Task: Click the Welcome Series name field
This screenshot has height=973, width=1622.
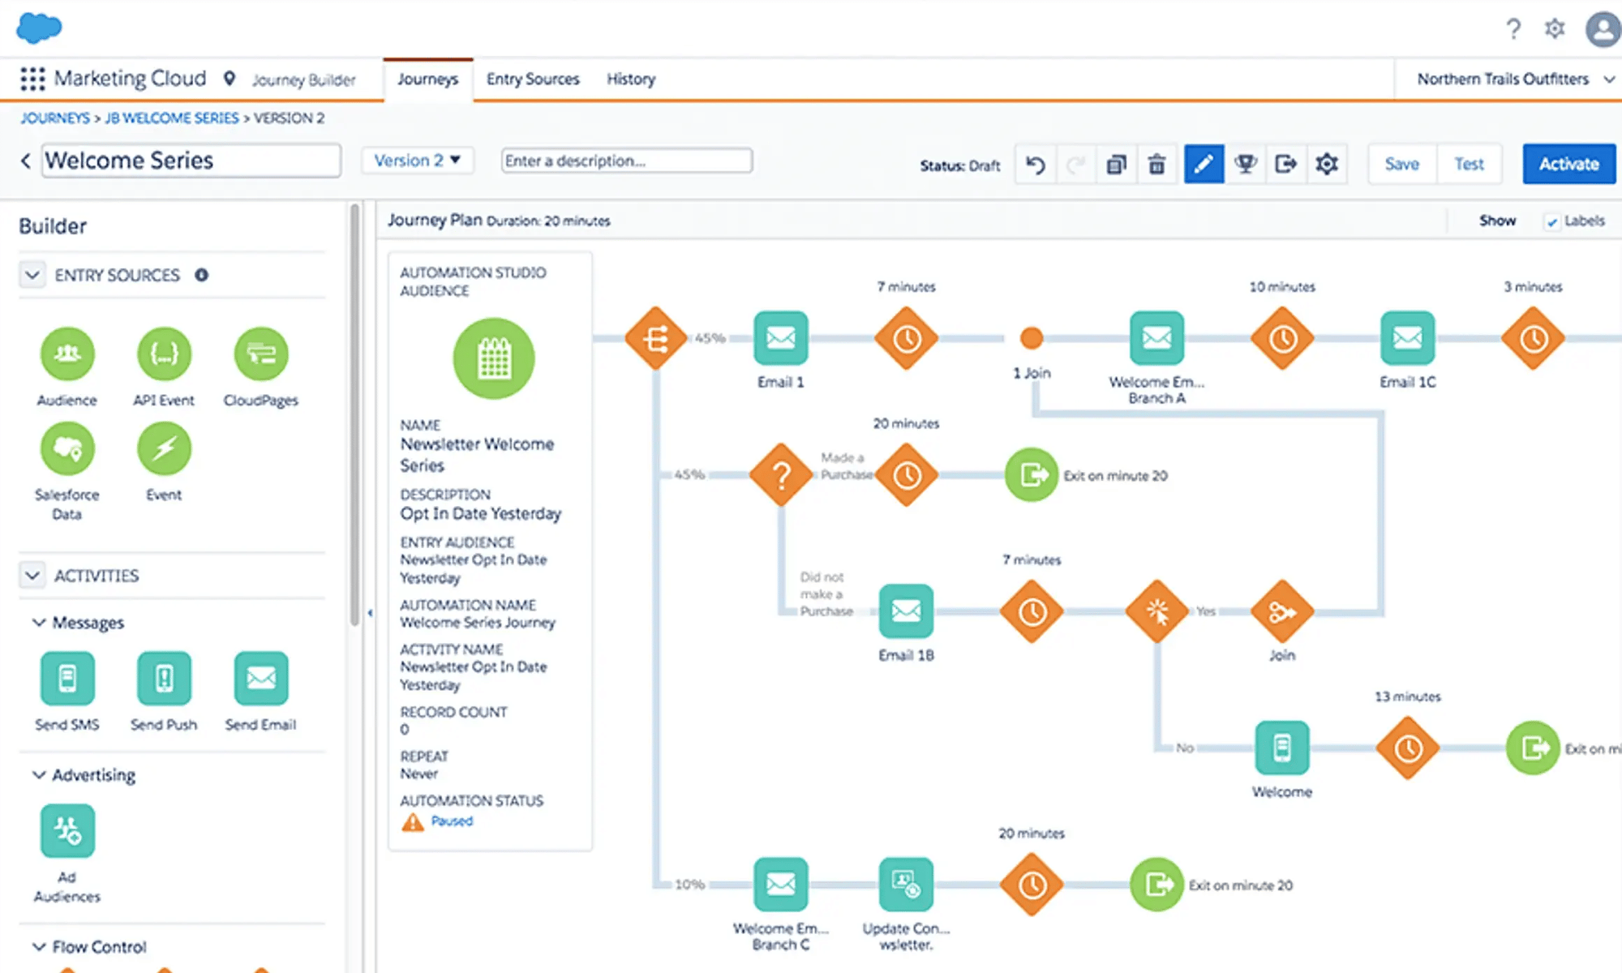Action: (x=191, y=161)
